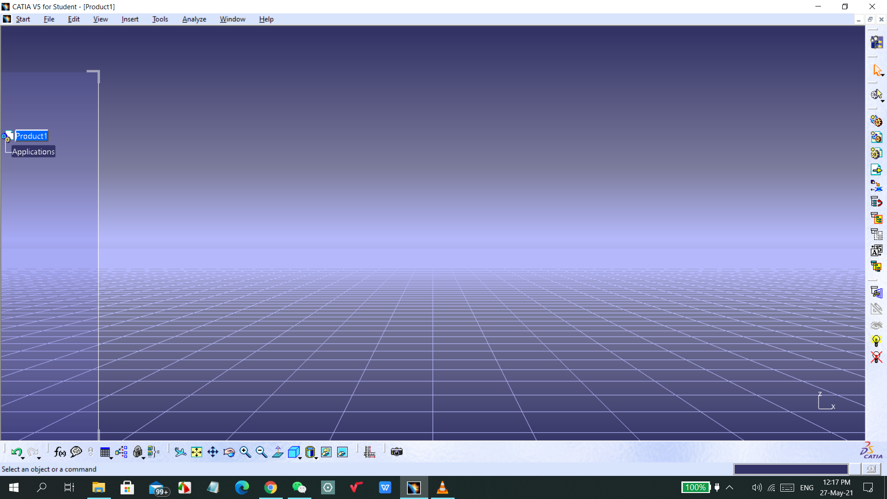This screenshot has height=499, width=887.
Task: Open the Insert menu
Action: (130, 19)
